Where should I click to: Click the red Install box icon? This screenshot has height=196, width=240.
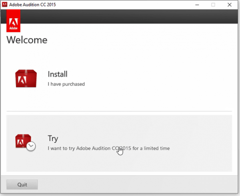(x=26, y=78)
